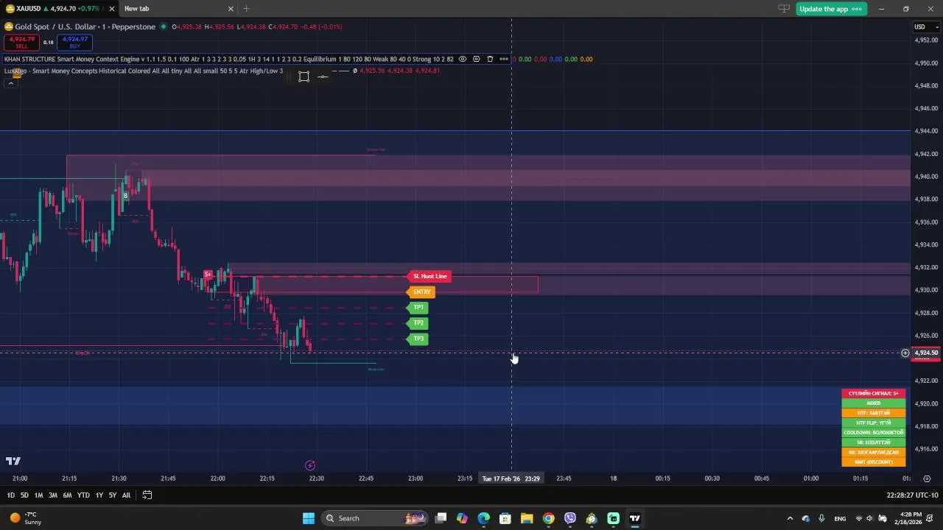This screenshot has height=530, width=943.
Task: Click the TradingView logo on chart
Action: (x=13, y=462)
